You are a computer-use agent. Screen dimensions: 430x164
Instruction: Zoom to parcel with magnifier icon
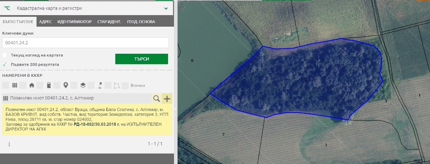(156, 98)
